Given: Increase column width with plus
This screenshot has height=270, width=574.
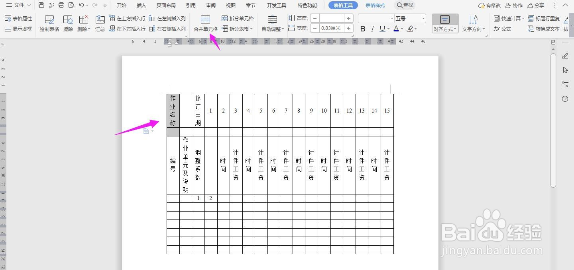Looking at the screenshot, I should click(x=349, y=28).
